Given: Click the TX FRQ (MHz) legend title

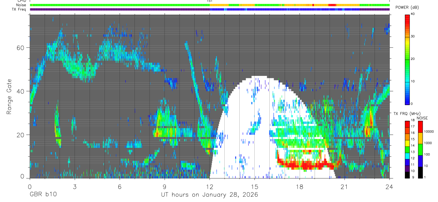Looking at the screenshot, I should tap(407, 114).
